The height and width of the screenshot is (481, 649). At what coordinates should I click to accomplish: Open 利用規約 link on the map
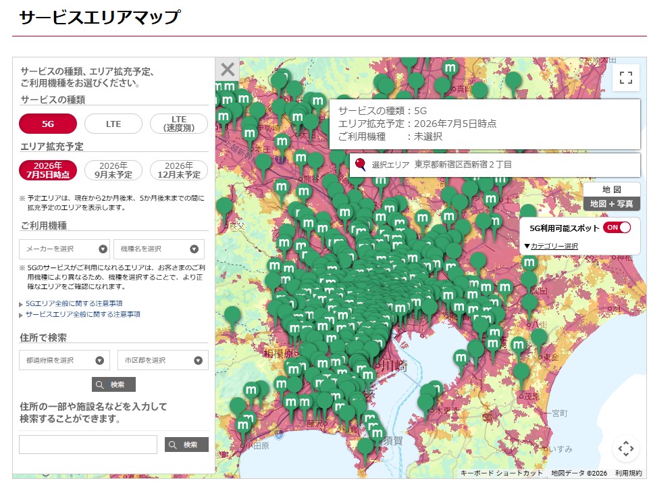coord(628,473)
